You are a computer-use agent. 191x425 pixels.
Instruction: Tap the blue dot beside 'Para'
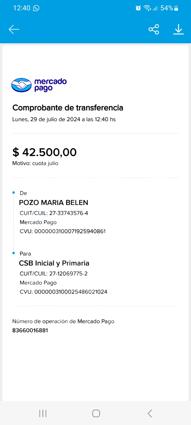pos(14,253)
